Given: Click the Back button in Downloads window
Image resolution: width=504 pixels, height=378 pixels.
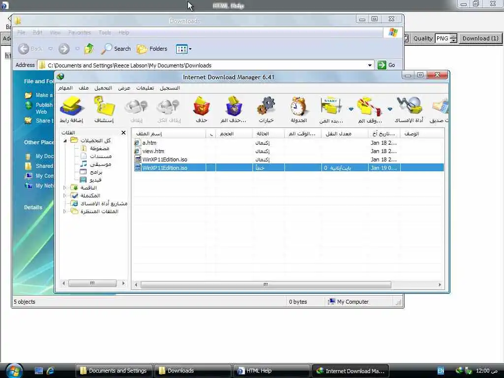Looking at the screenshot, I should coord(30,49).
